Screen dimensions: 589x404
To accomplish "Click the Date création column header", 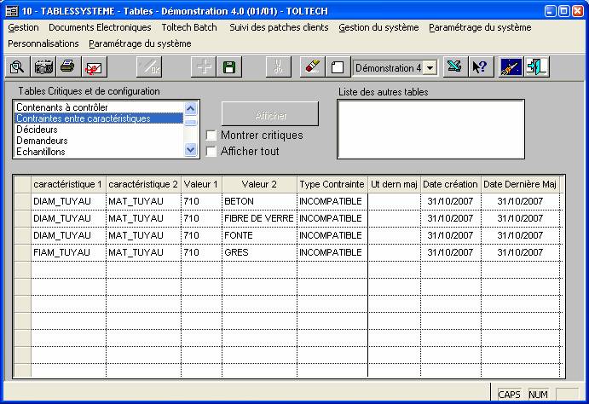I will [x=450, y=184].
